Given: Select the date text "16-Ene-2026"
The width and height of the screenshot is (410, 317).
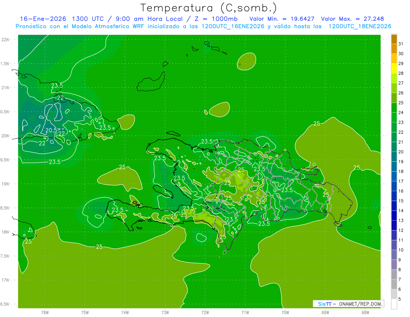Looking at the screenshot, I should (x=43, y=19).
